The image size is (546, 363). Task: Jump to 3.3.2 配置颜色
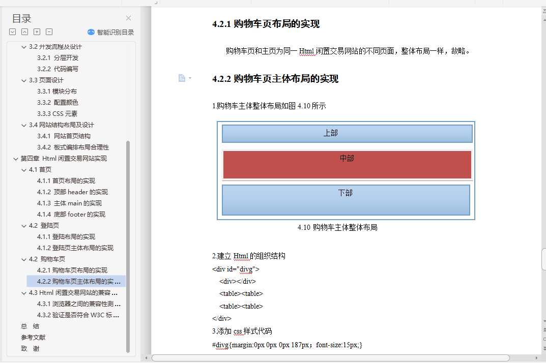(58, 102)
